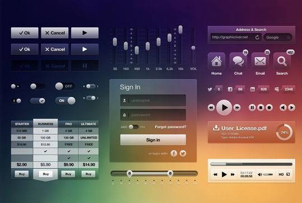Click the Forgot password? link
The height and width of the screenshot is (203, 302).
pyautogui.click(x=171, y=127)
